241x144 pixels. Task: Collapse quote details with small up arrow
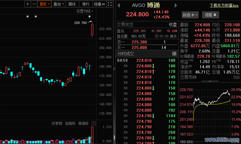[x=210, y=81]
